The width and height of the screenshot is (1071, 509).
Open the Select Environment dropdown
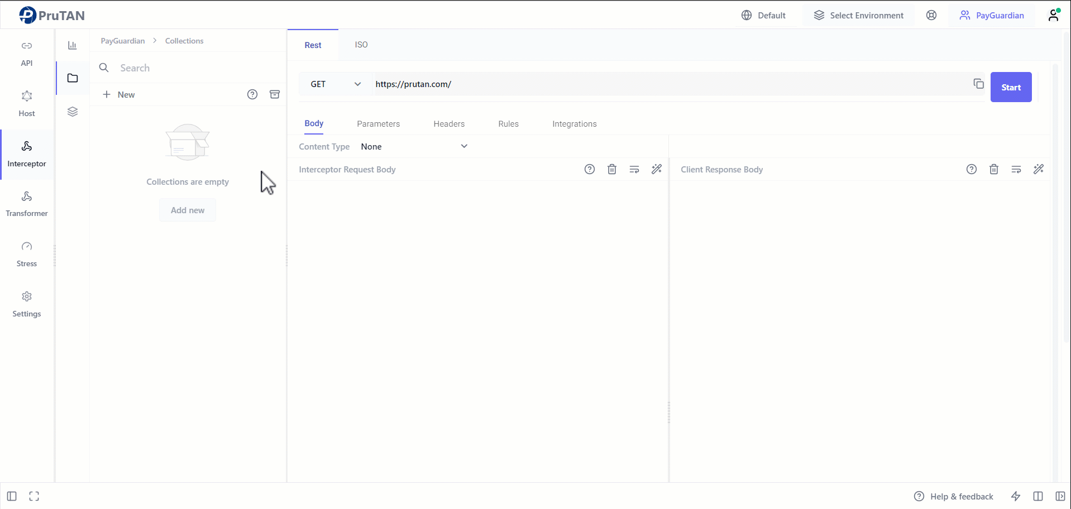point(859,15)
